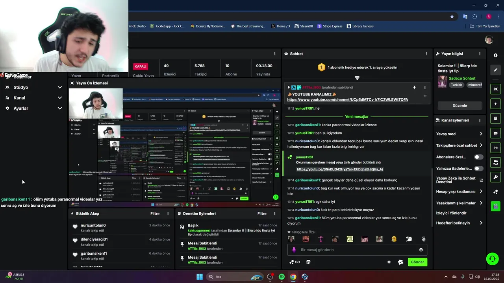Open SteamDB bookmark
504x283 pixels.
tap(303, 26)
